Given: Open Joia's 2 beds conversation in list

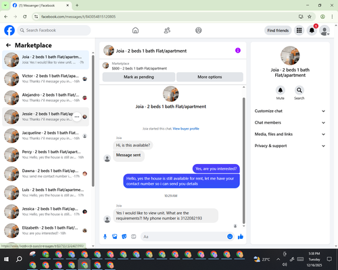Looking at the screenshot, I should pyautogui.click(x=45, y=60).
